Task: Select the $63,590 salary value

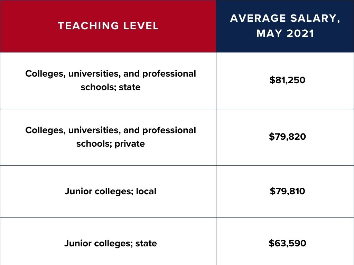Action: pos(287,243)
